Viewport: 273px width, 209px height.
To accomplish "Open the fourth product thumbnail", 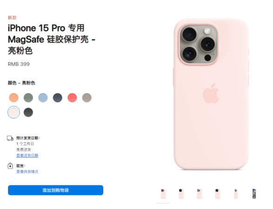I will click(218, 194).
